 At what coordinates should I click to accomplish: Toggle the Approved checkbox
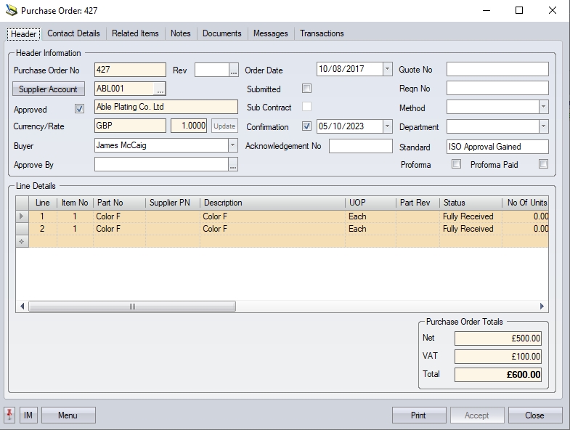(x=80, y=109)
